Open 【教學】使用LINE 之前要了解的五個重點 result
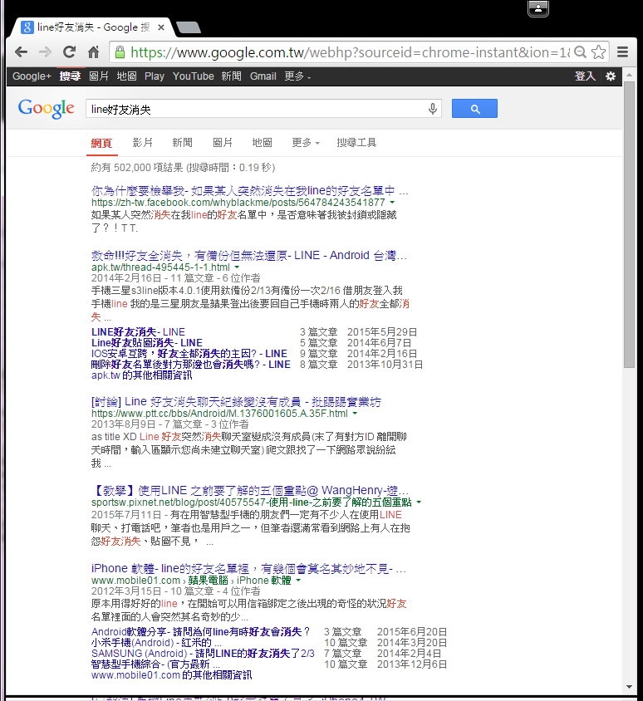The height and width of the screenshot is (701, 643). click(x=249, y=490)
